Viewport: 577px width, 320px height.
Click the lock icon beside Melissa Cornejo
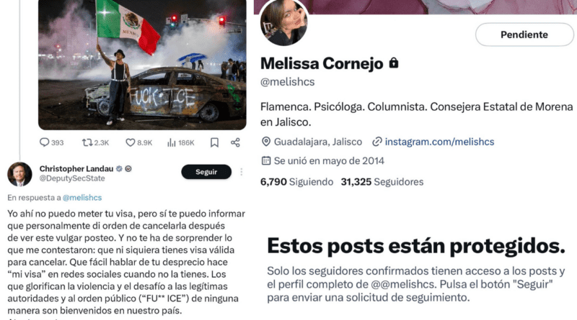pyautogui.click(x=394, y=63)
